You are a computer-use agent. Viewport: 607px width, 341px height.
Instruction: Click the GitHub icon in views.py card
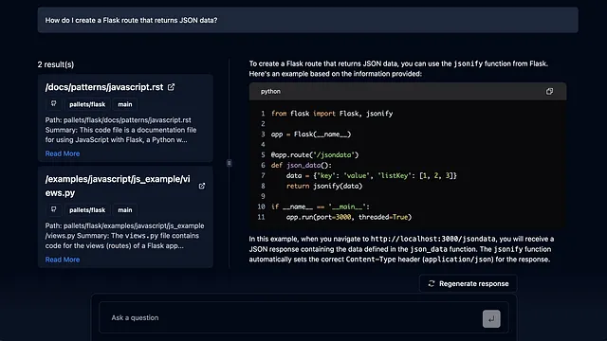(x=54, y=209)
